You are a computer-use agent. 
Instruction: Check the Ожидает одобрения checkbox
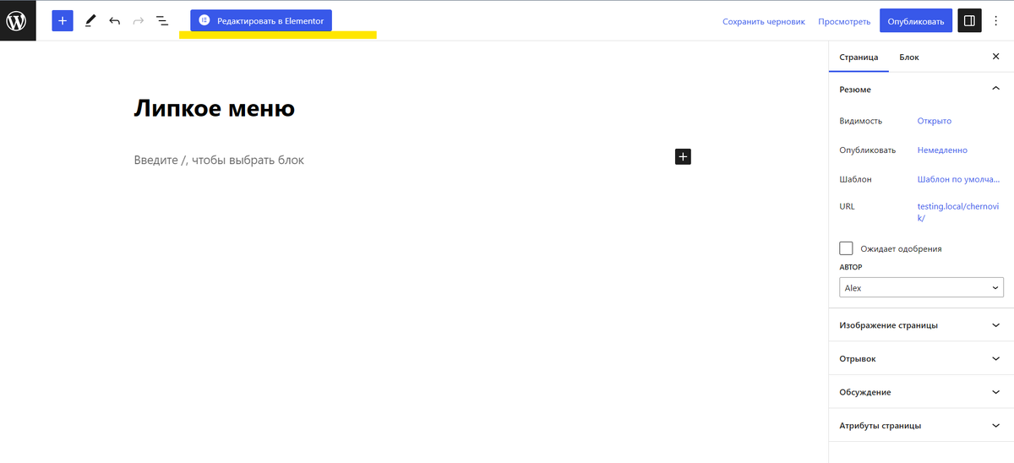(846, 248)
